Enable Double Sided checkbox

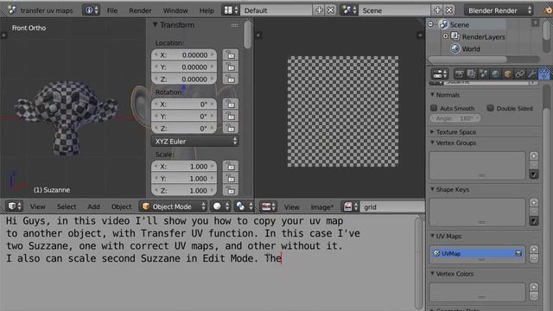click(x=490, y=108)
